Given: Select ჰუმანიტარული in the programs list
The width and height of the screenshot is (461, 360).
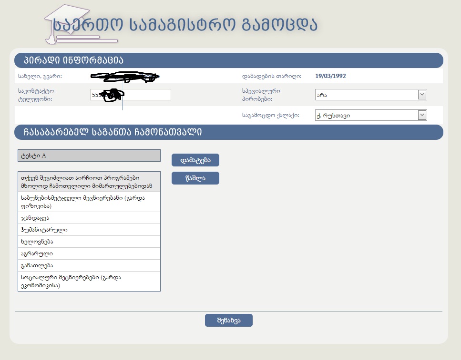Looking at the screenshot, I should point(89,230).
